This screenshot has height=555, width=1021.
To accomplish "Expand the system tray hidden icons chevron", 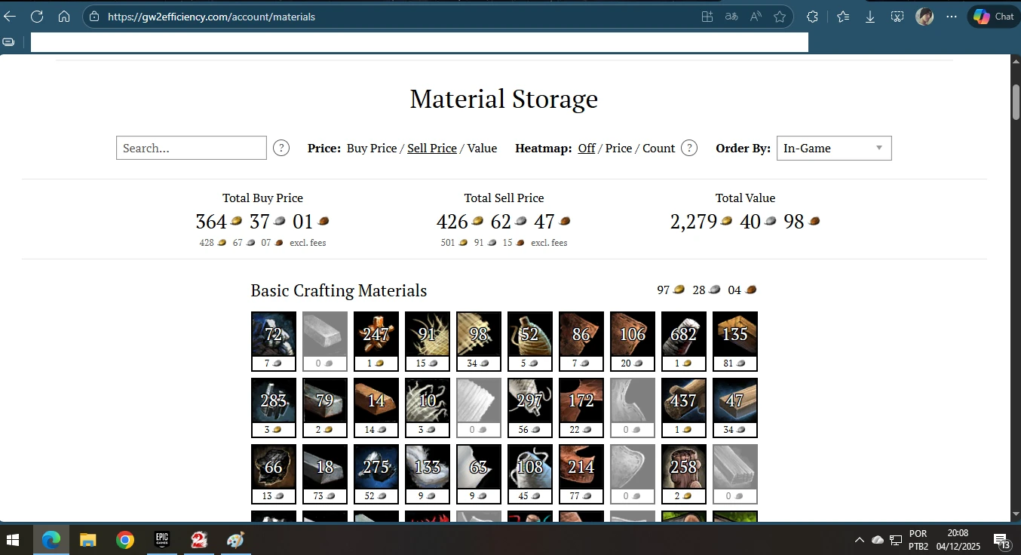I will click(x=859, y=540).
